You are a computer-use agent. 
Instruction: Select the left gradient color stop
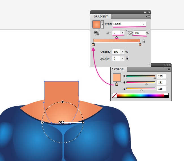point(93,44)
